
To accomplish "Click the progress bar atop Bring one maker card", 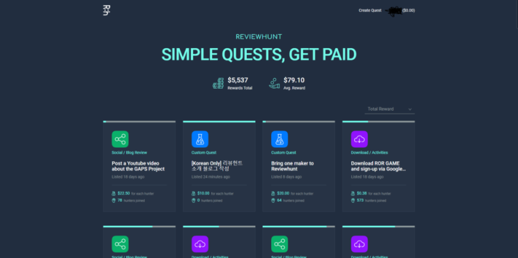I will [298, 121].
